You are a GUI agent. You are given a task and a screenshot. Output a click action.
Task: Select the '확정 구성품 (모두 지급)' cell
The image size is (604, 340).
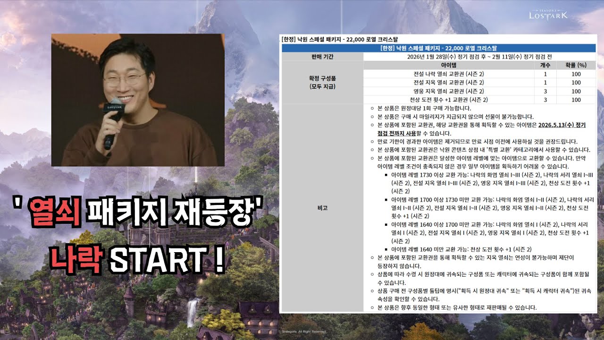click(x=322, y=83)
